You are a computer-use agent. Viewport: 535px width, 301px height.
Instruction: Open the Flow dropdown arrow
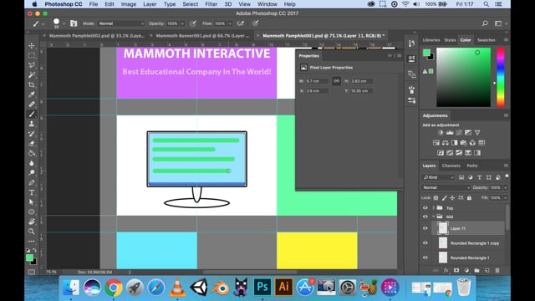(x=230, y=24)
